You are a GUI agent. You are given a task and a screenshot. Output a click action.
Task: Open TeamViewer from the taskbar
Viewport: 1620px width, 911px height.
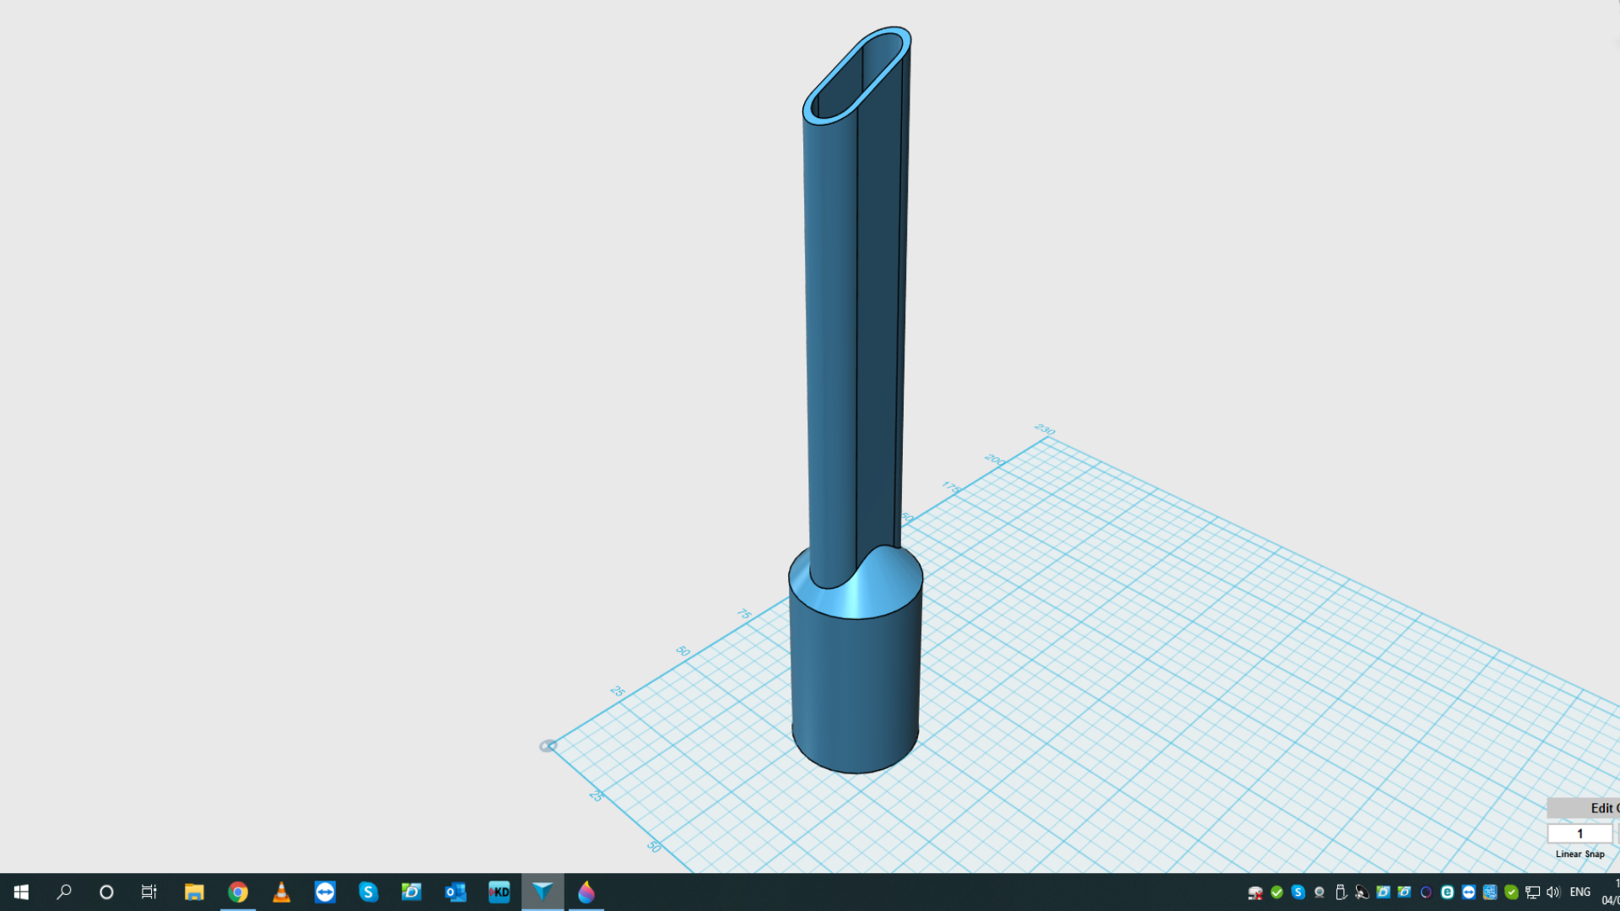(325, 892)
